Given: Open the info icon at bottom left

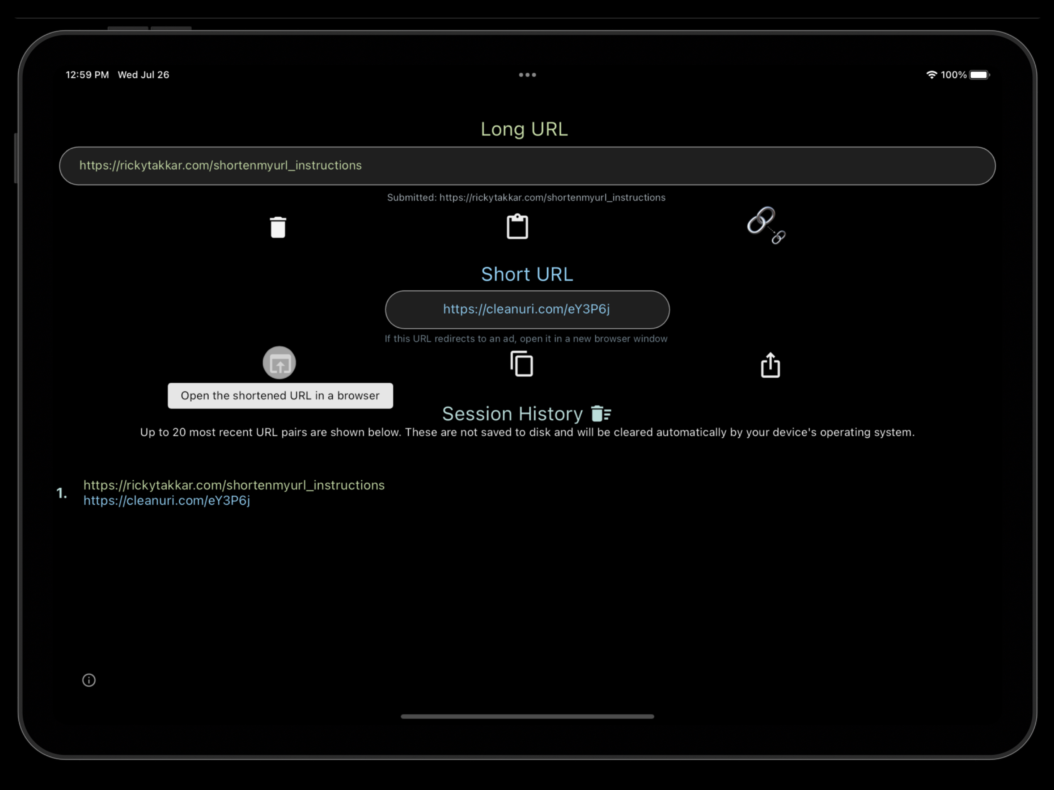Looking at the screenshot, I should [89, 680].
